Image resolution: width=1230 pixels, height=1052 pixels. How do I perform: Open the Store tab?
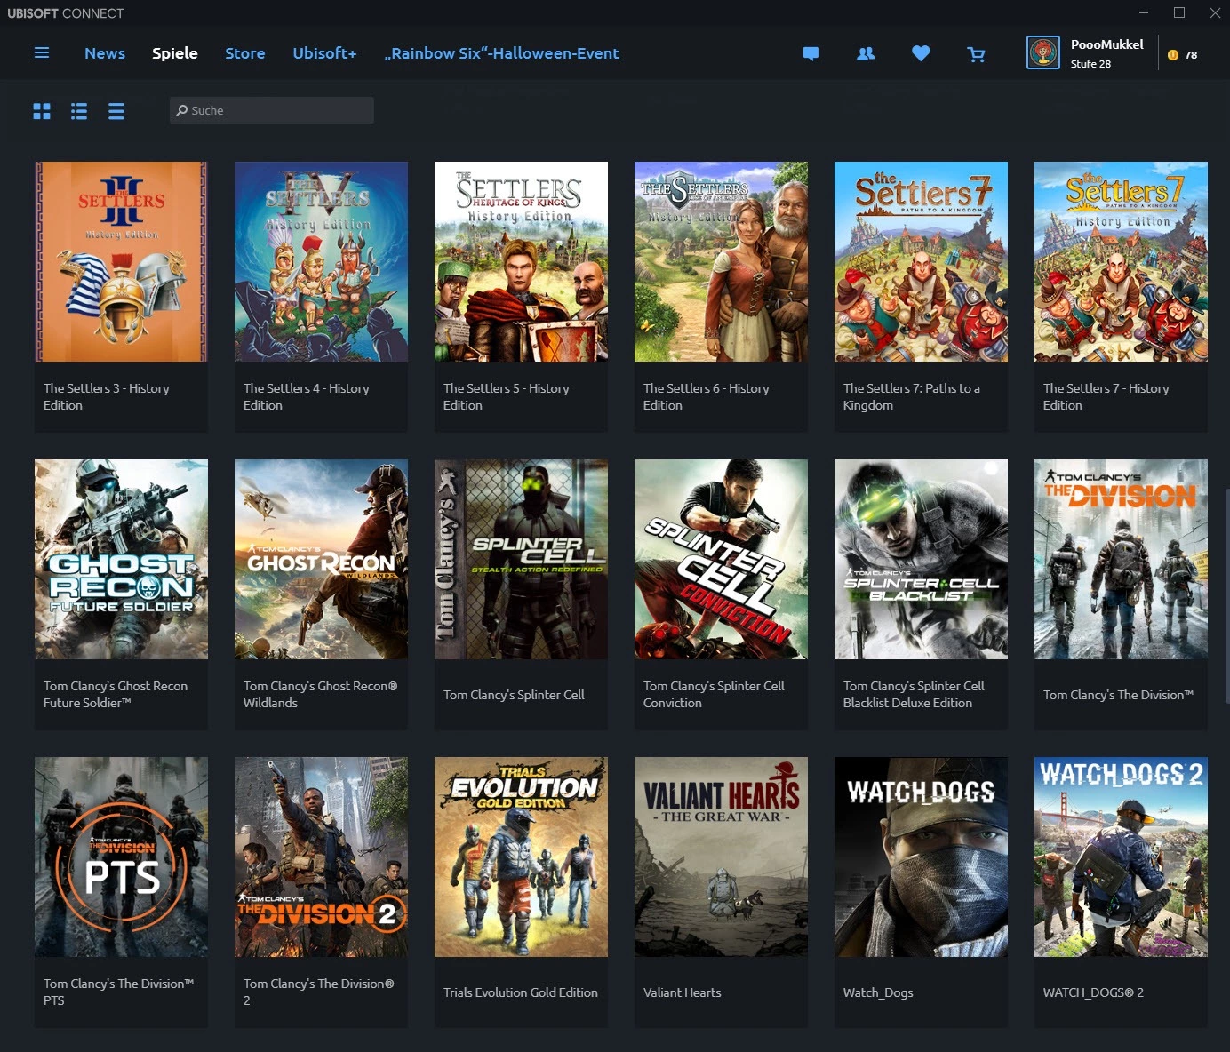pos(245,53)
